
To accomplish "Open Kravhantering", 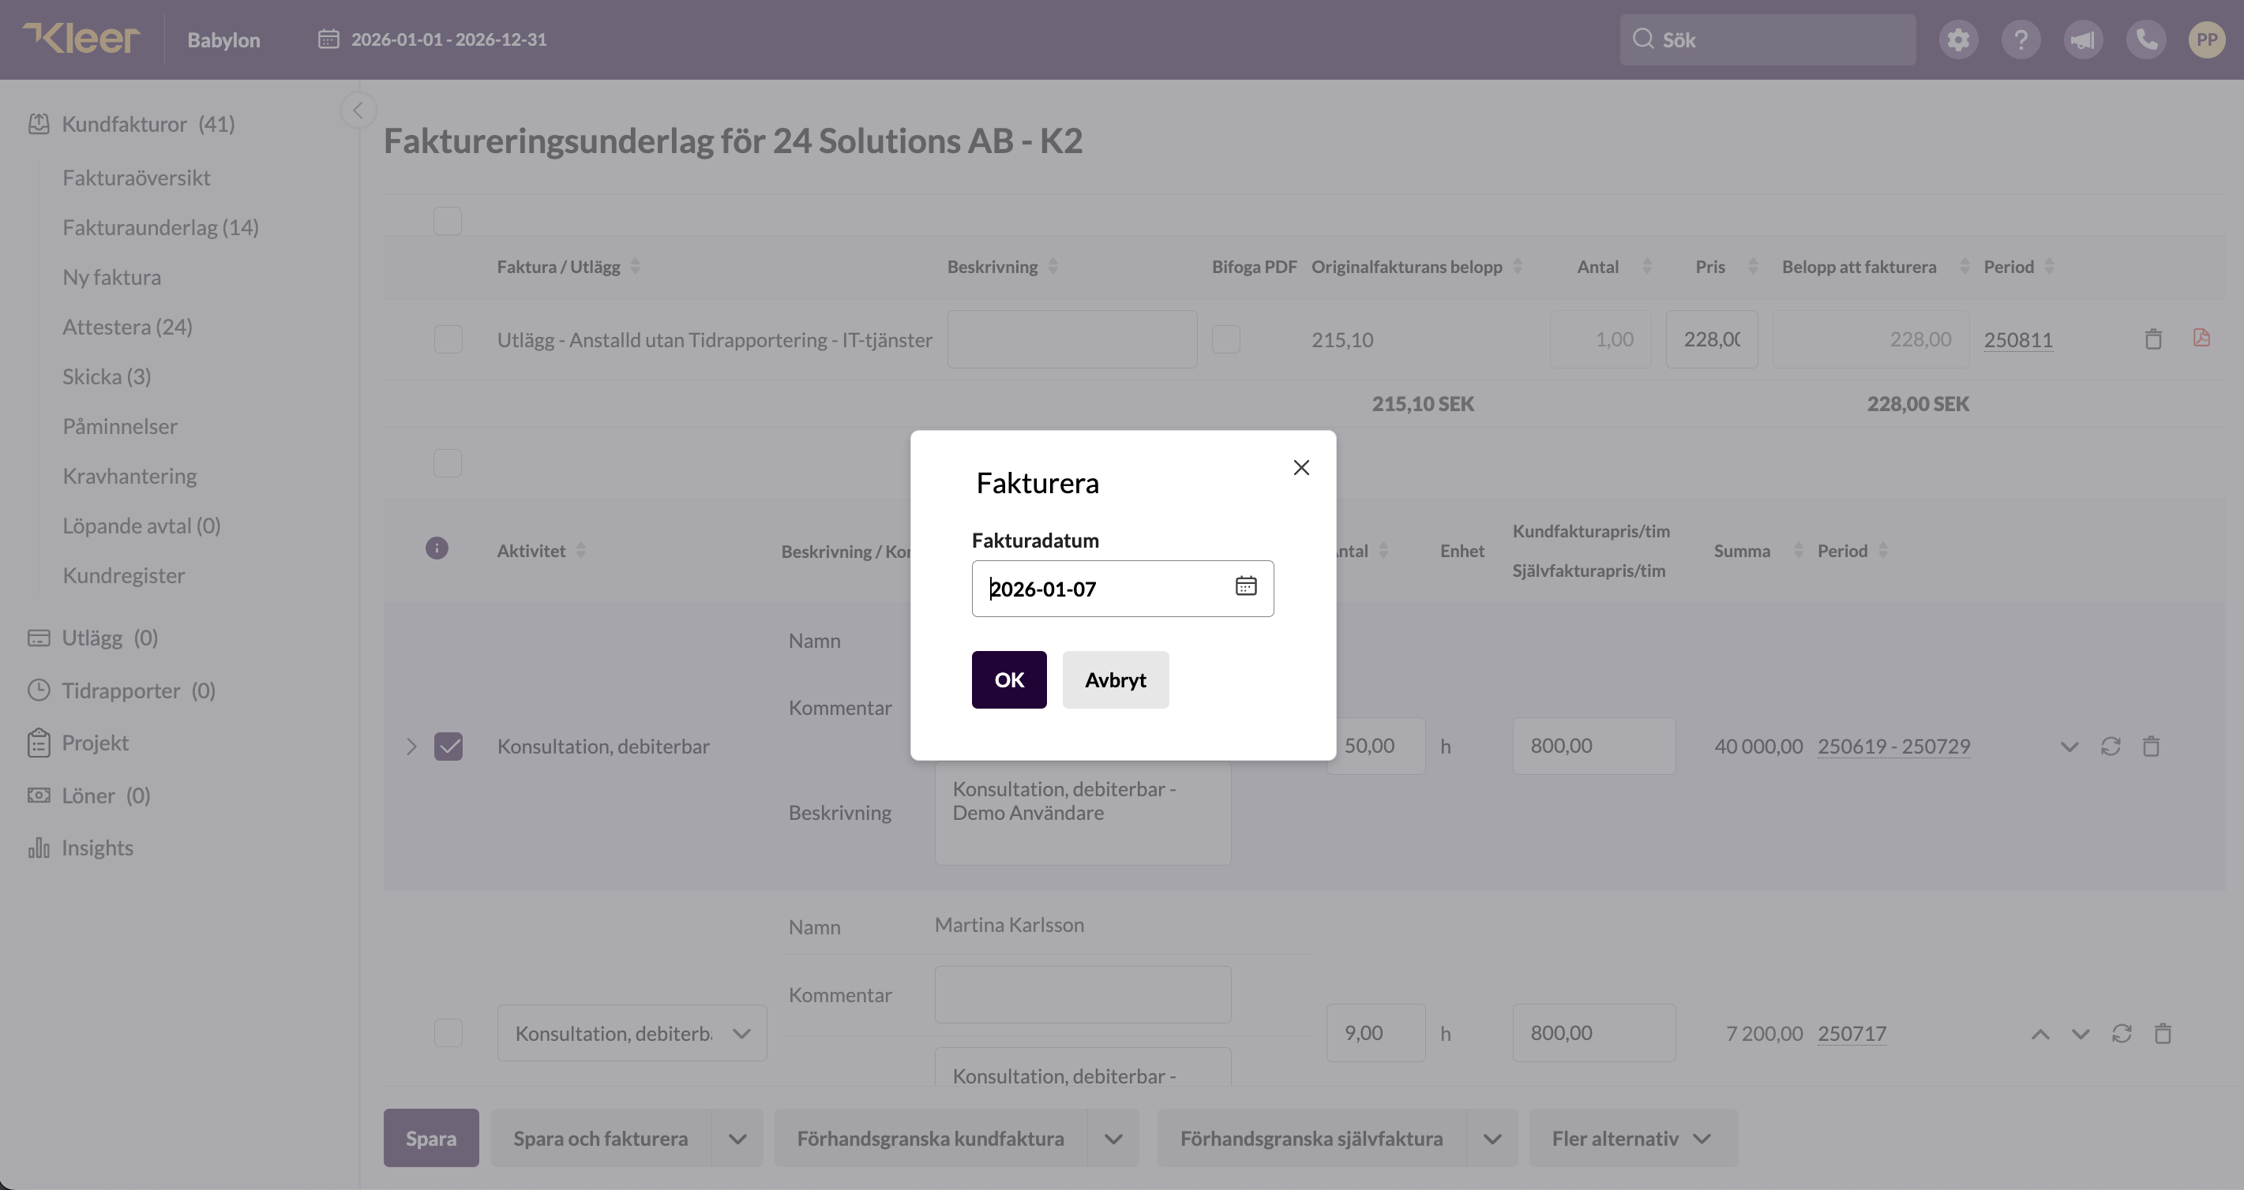I will click(129, 475).
